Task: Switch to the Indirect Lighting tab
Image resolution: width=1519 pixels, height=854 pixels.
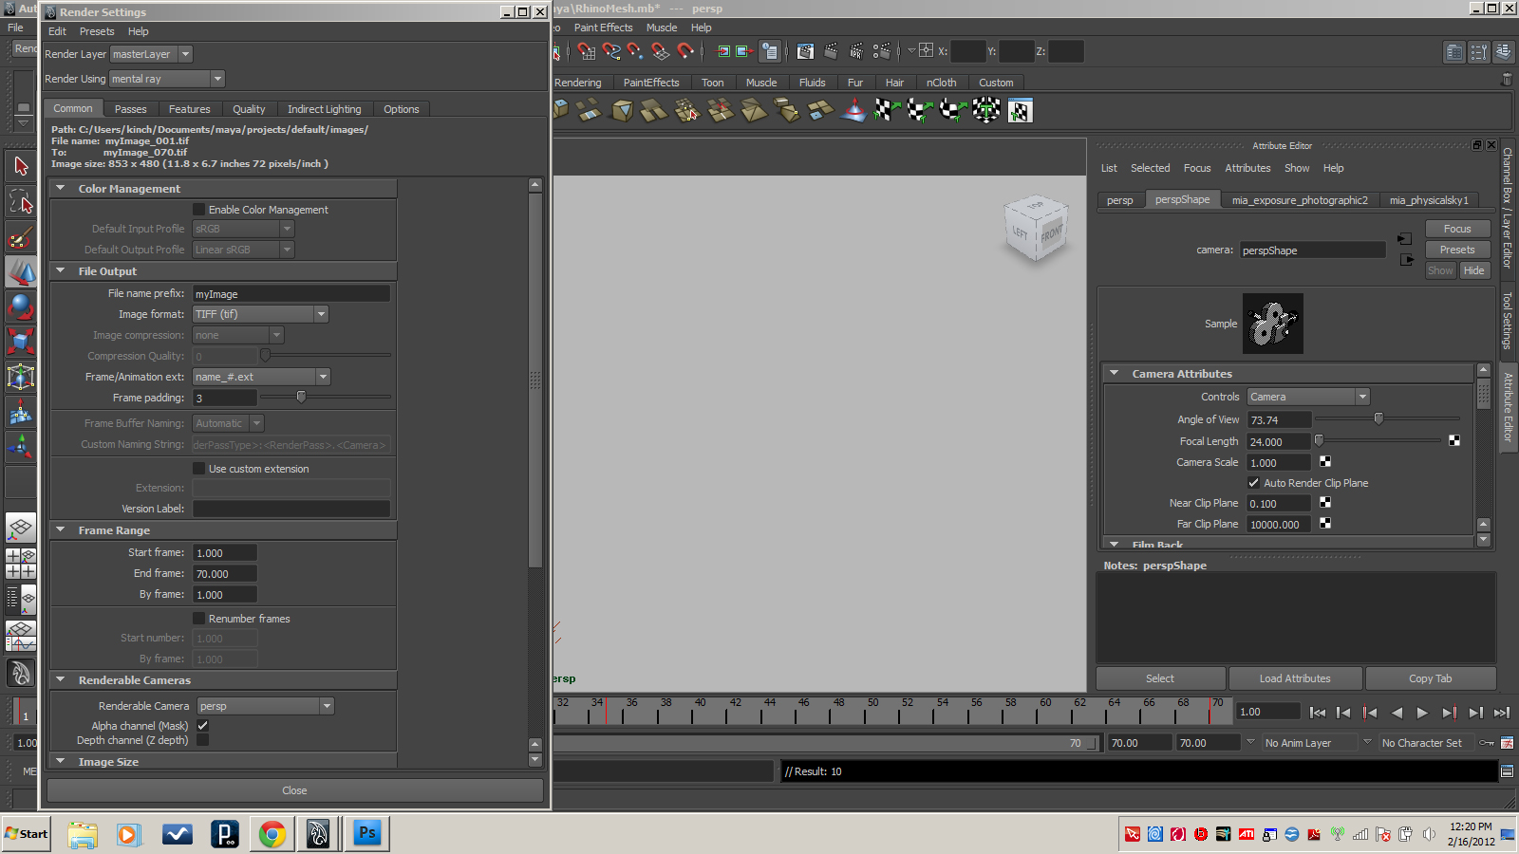Action: pos(324,108)
